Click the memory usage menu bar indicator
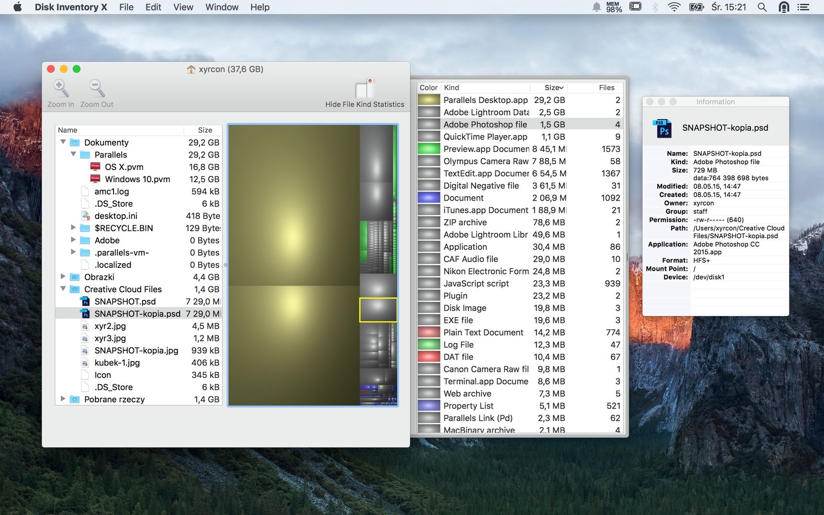Viewport: 824px width, 515px height. (614, 7)
